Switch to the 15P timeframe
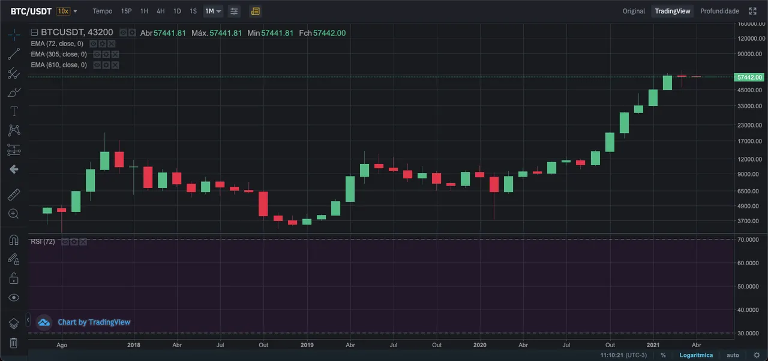 [x=126, y=11]
